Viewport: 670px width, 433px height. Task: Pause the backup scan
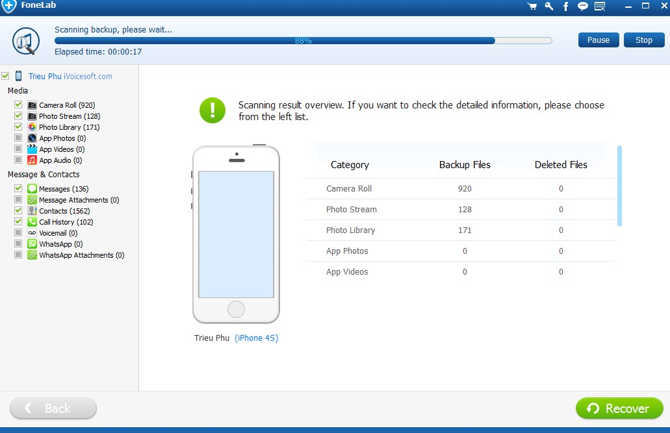tap(597, 40)
